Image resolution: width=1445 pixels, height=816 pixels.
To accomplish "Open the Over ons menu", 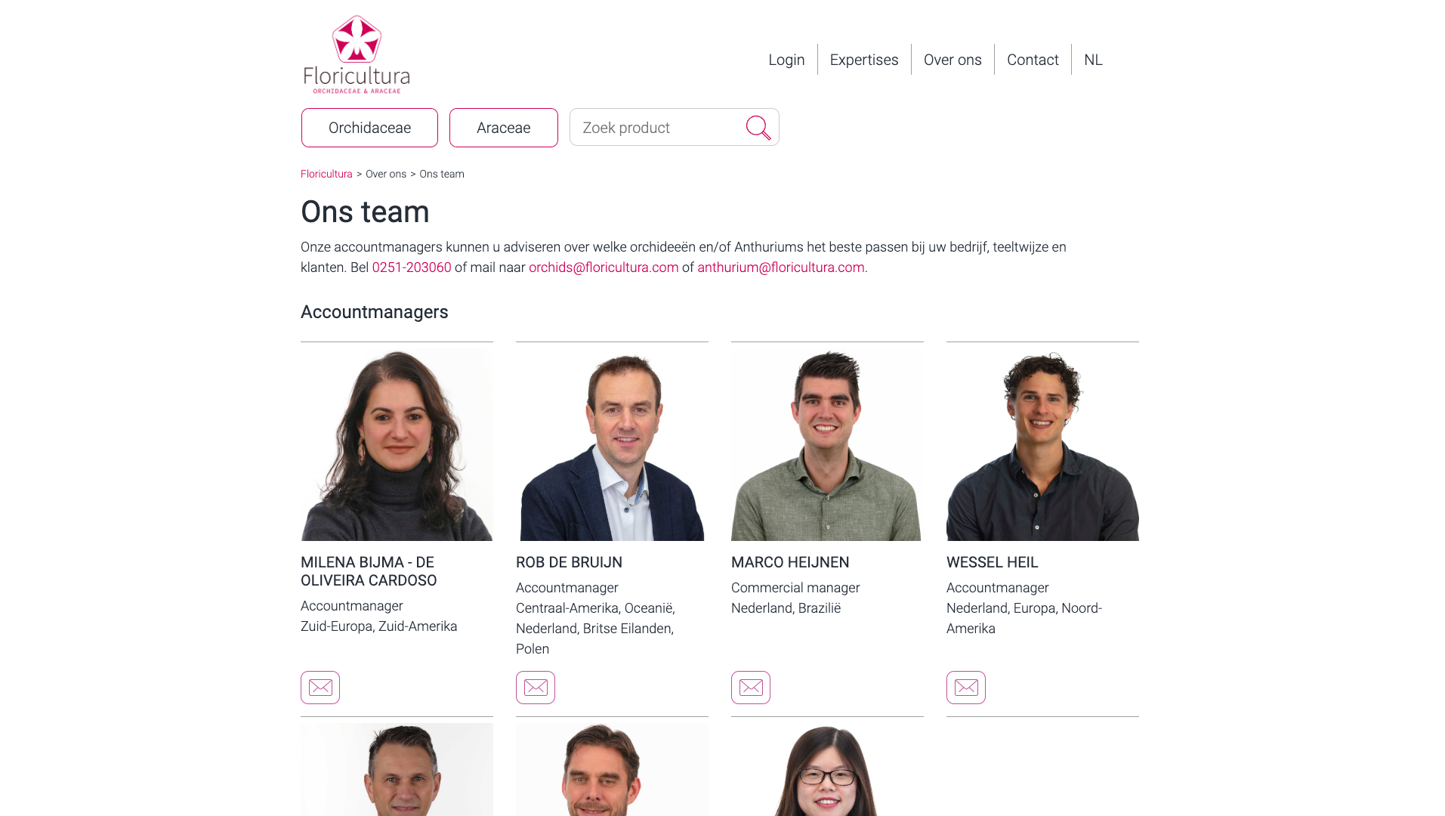I will (x=953, y=60).
